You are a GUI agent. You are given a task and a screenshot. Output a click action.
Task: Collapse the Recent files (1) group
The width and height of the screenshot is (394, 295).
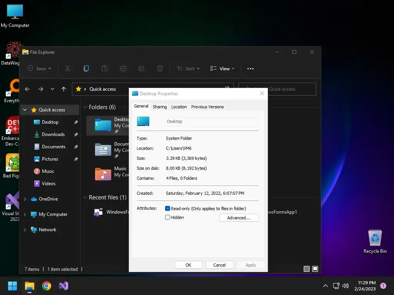click(x=85, y=197)
